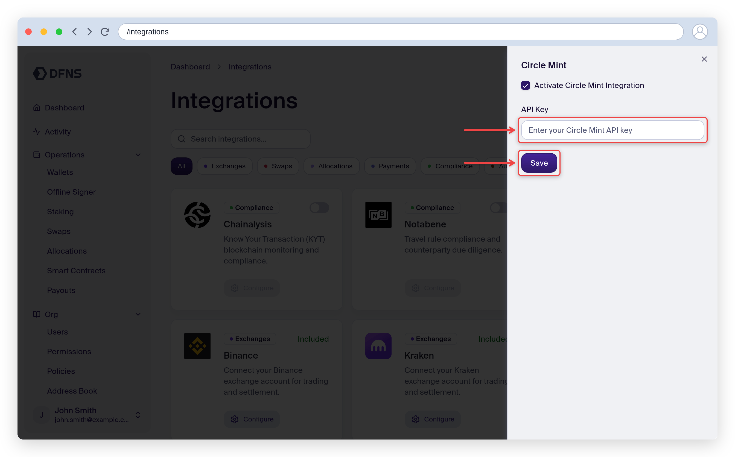Close the Circle Mint panel

point(704,59)
